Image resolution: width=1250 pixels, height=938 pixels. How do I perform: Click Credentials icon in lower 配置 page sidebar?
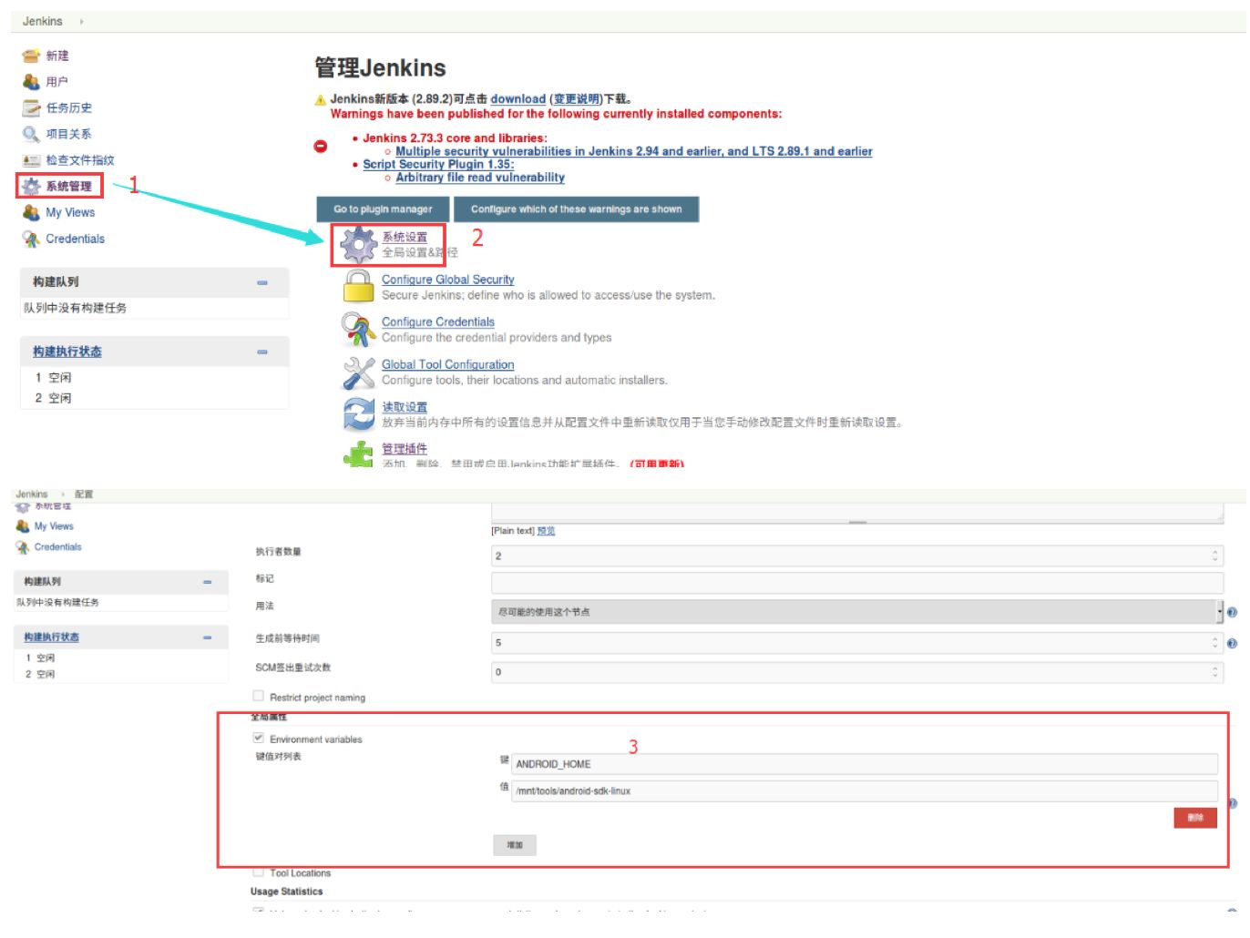coord(23,547)
